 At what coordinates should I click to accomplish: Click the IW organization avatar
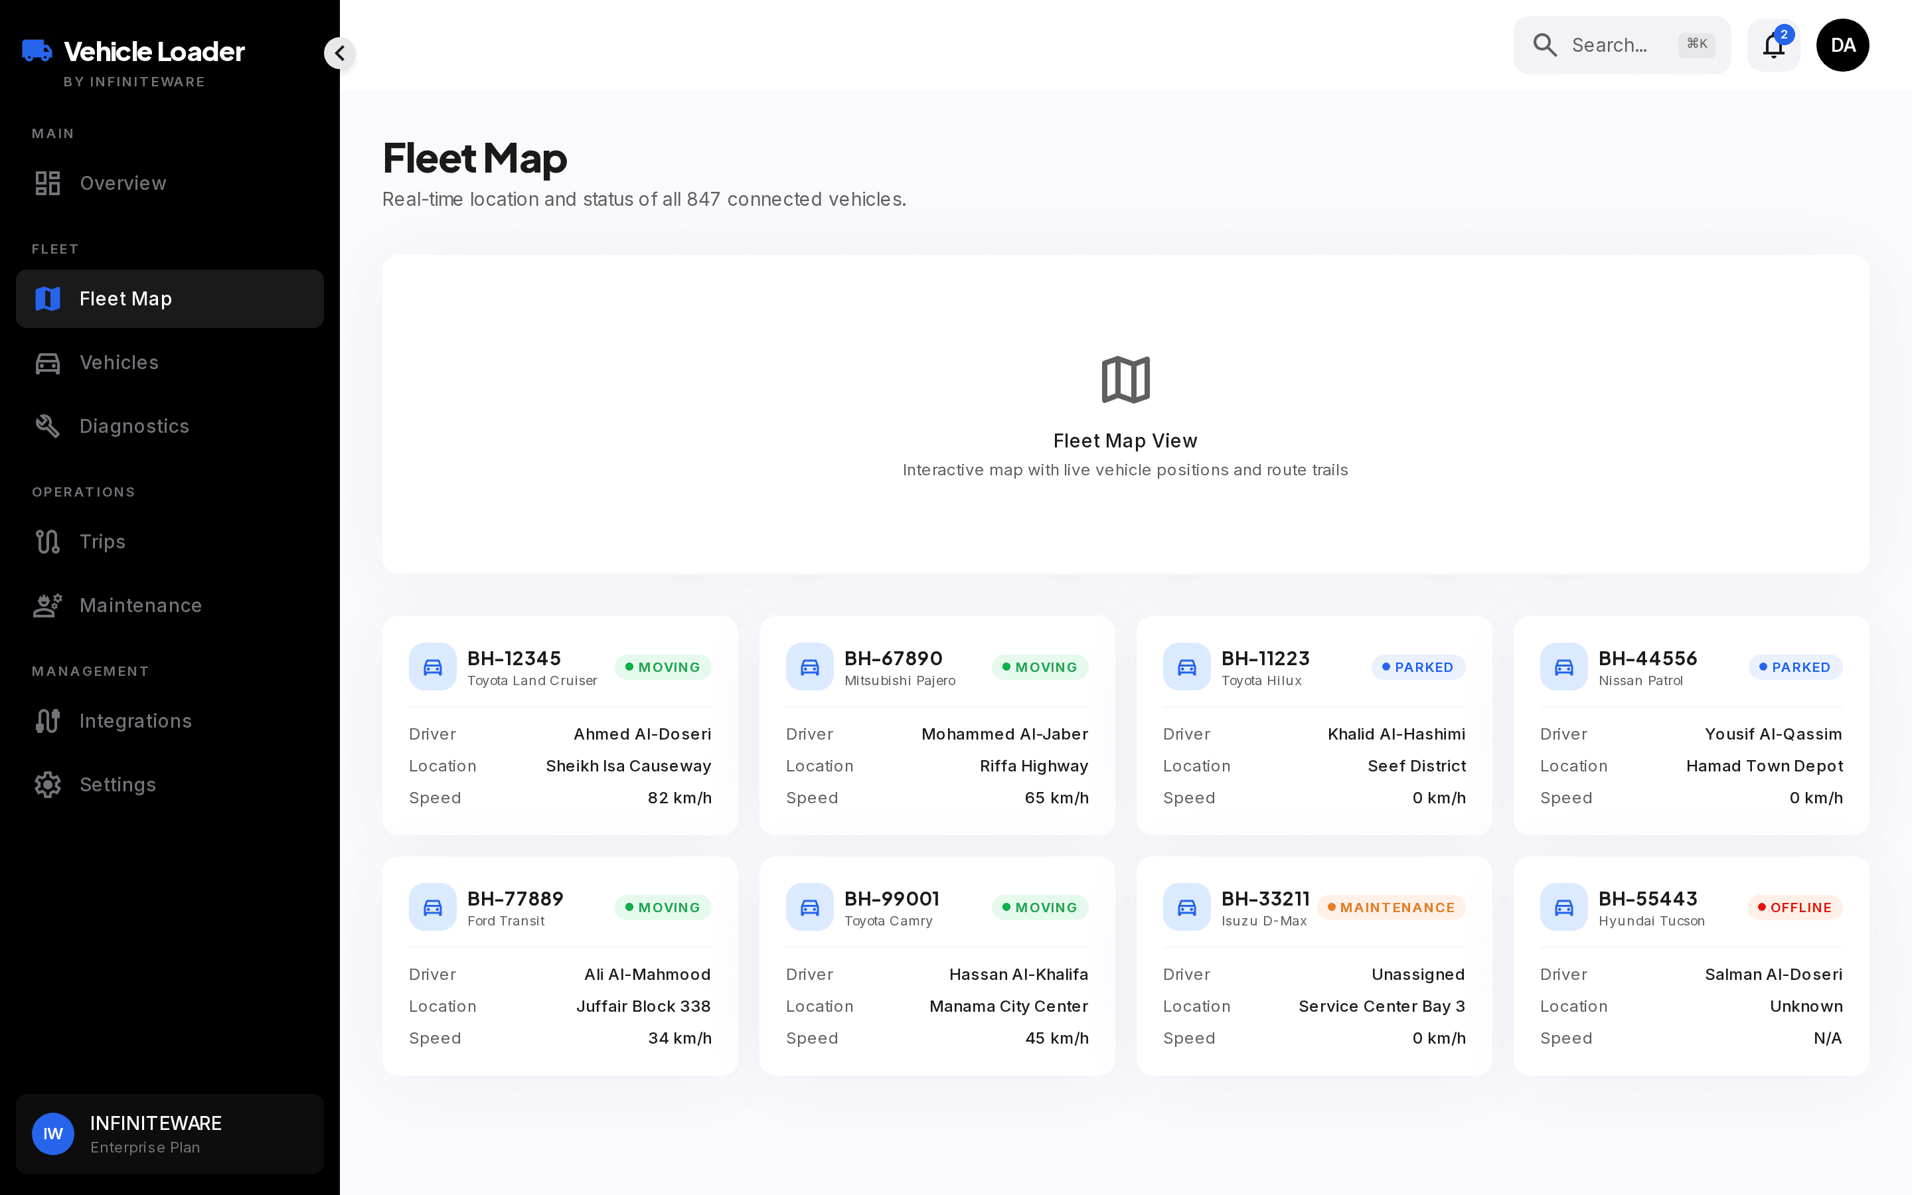(x=53, y=1134)
